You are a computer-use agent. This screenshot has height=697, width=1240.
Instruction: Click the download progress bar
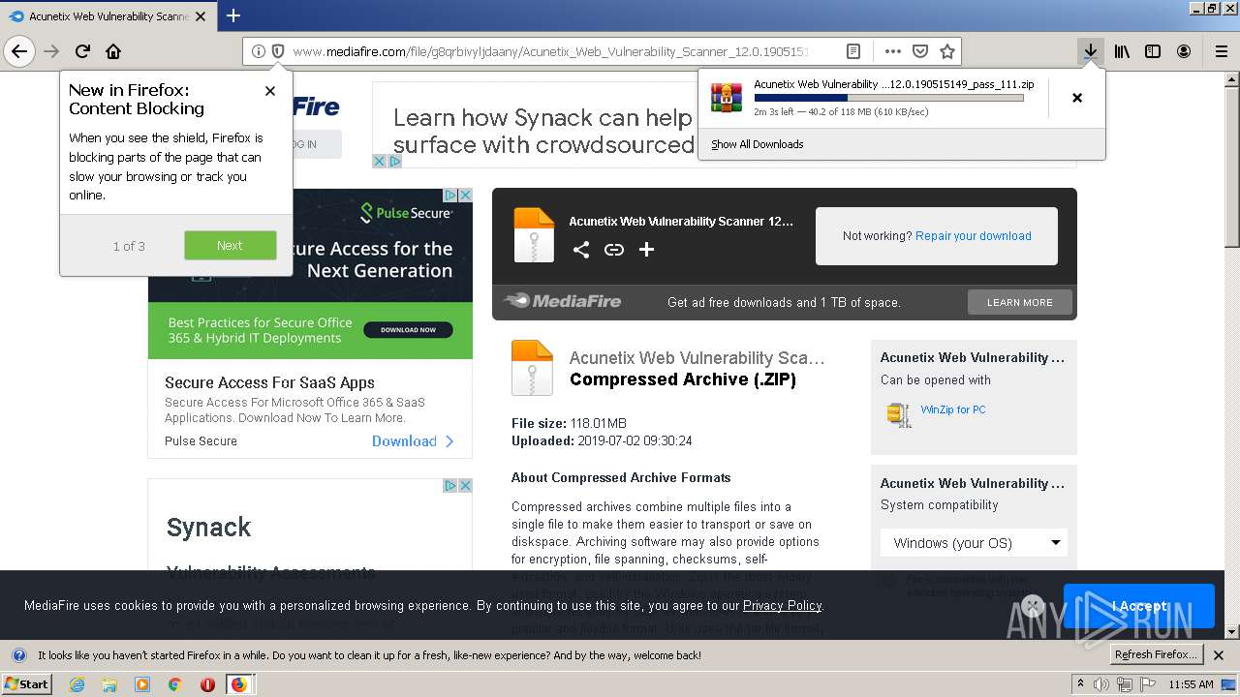[x=888, y=98]
